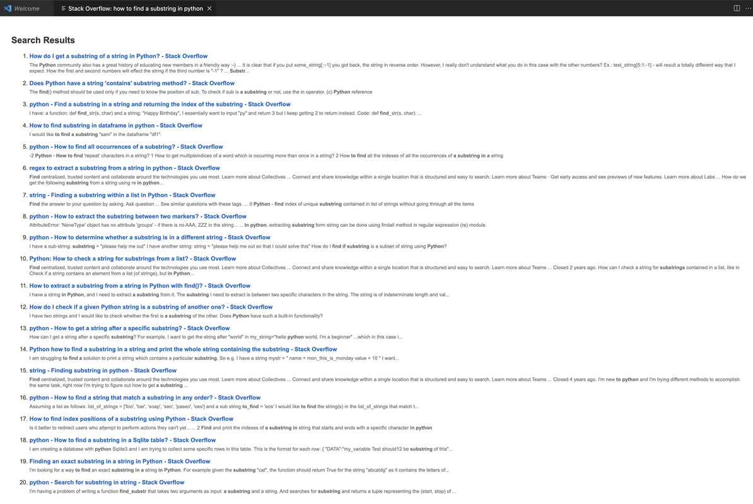This screenshot has height=504, width=753.
Task: Click the file icon on Stack Overflow tab
Action: point(64,9)
